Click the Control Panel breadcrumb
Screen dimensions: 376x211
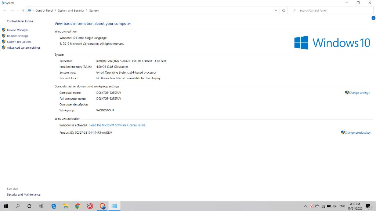[44, 11]
